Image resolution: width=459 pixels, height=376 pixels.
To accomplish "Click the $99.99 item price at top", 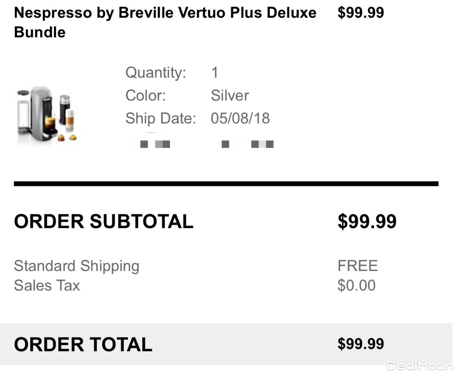I will tap(360, 13).
